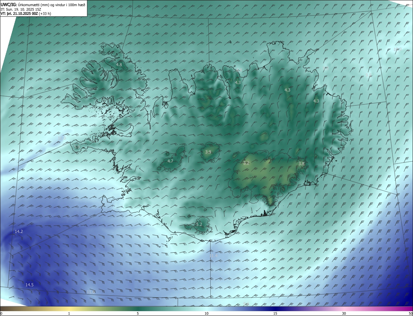413x316 pixels.
Task: Click the colour scale legend bar
Action: tap(206, 309)
